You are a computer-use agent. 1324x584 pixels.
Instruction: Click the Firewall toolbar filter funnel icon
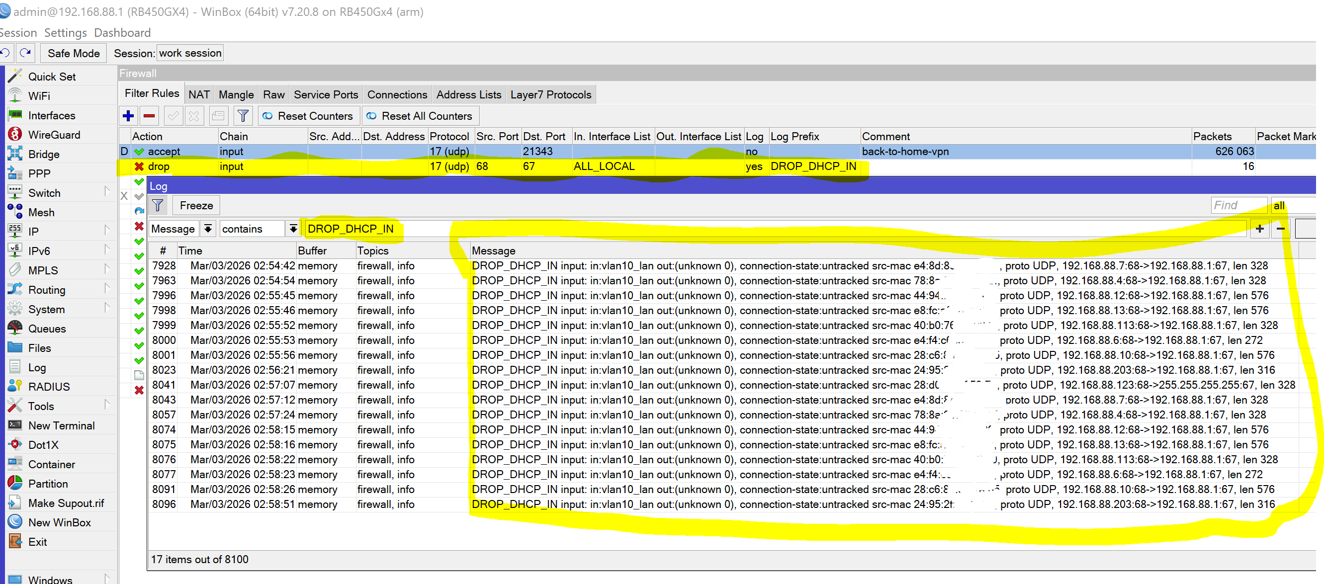243,116
